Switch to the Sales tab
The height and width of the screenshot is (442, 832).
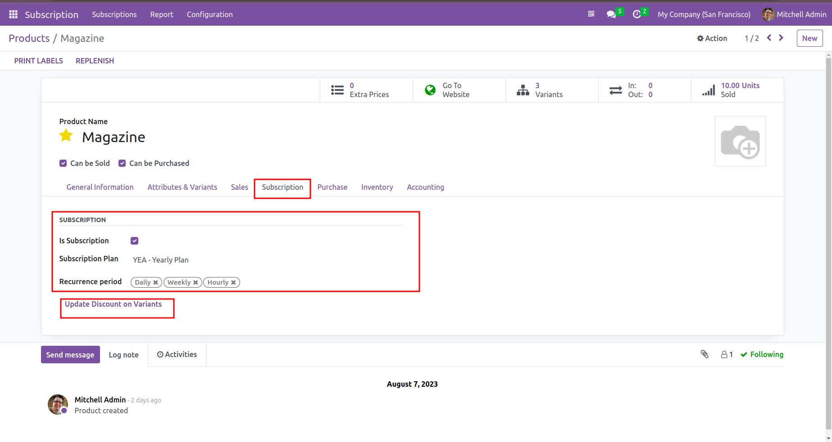tap(240, 187)
